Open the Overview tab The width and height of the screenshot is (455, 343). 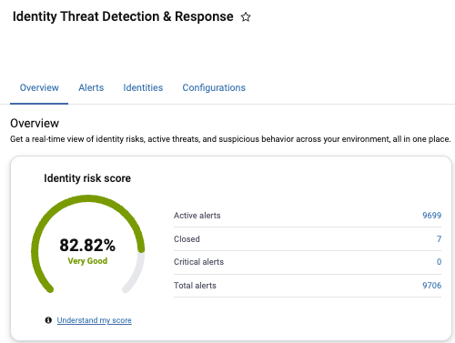click(x=39, y=87)
